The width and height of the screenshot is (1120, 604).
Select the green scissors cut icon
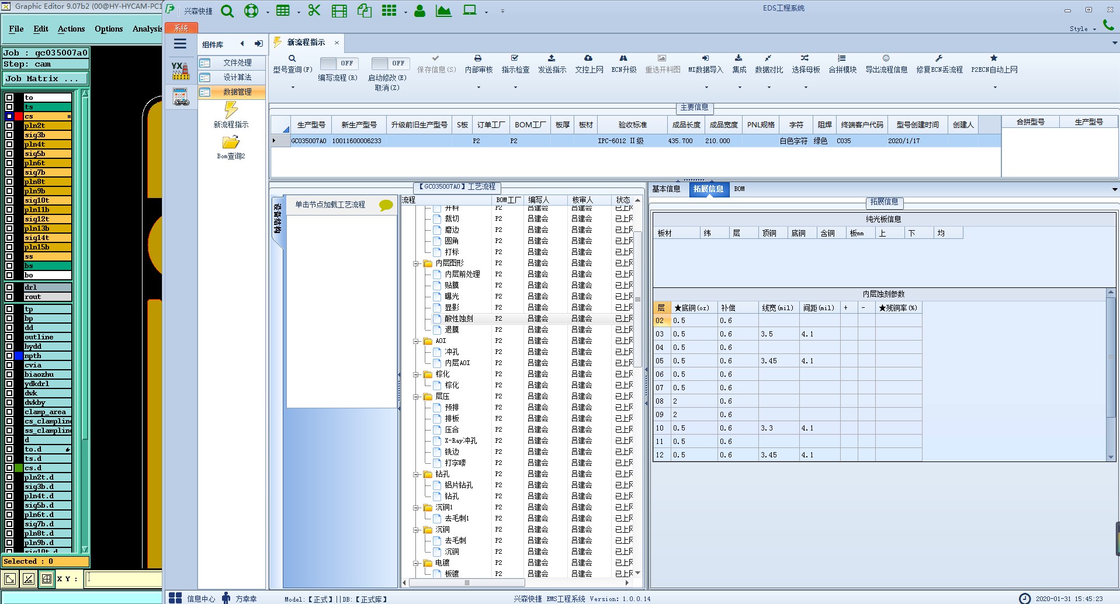314,11
